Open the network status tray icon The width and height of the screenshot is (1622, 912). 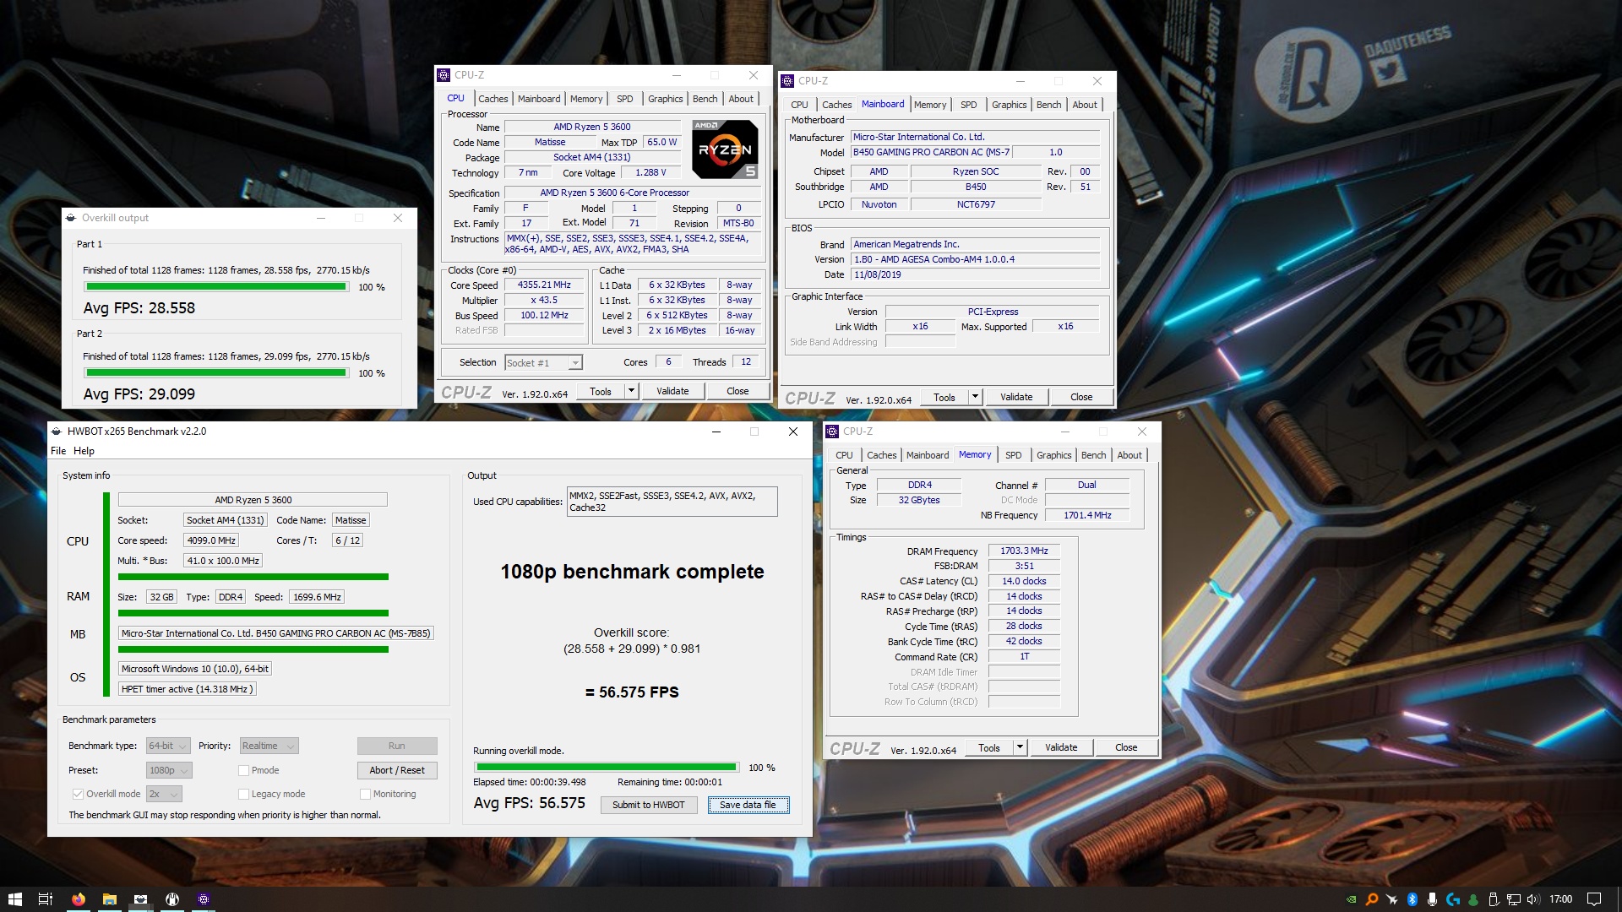point(1514,899)
